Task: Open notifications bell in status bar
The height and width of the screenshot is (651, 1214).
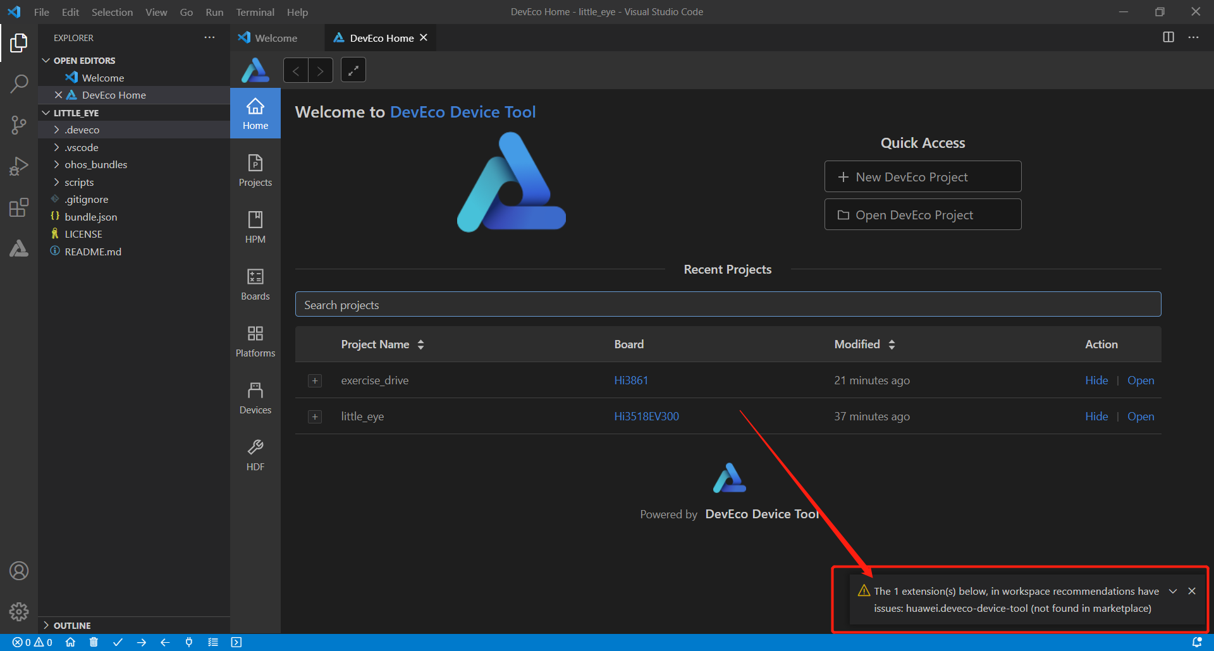Action: point(1197,642)
